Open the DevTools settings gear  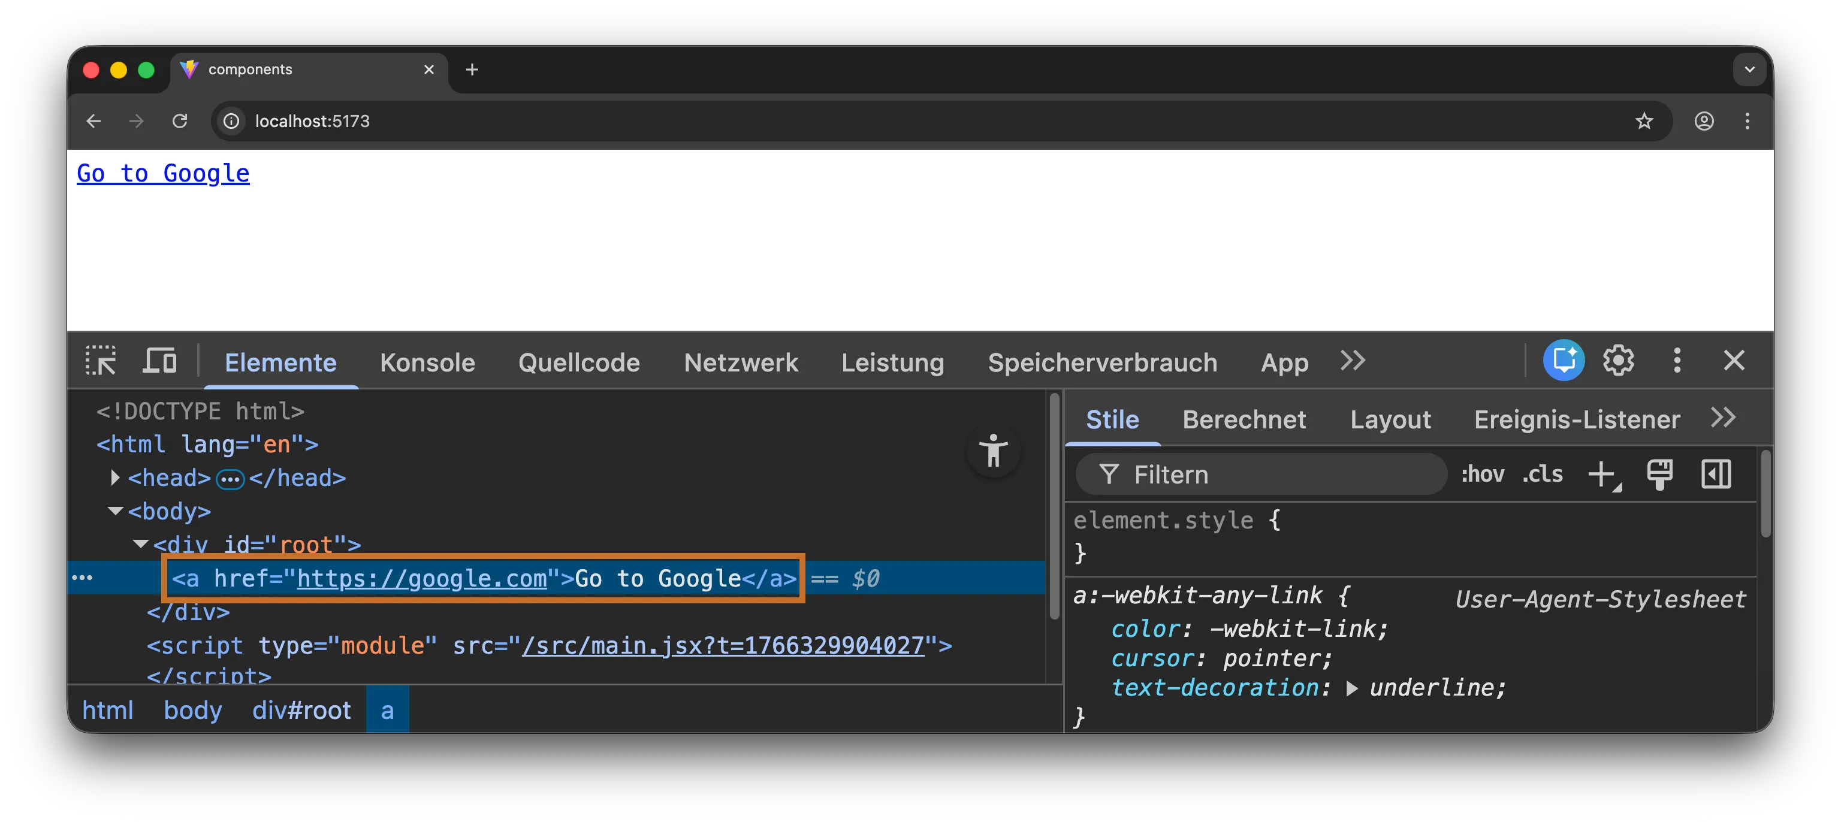1618,361
